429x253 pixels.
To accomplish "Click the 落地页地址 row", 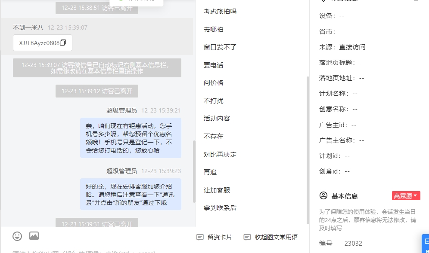I will (x=342, y=78).
